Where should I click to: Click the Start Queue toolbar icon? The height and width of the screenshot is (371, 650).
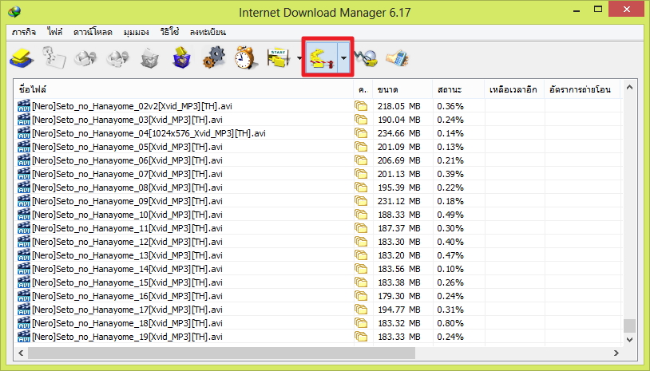(279, 57)
